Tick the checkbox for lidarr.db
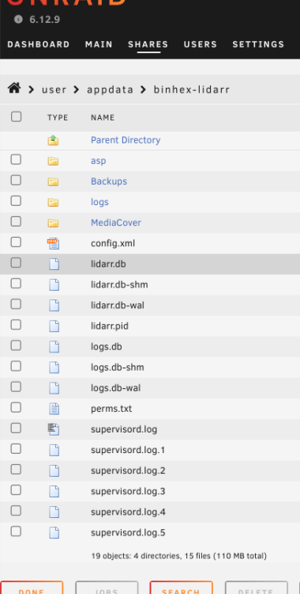This screenshot has height=594, width=300. coord(16,262)
